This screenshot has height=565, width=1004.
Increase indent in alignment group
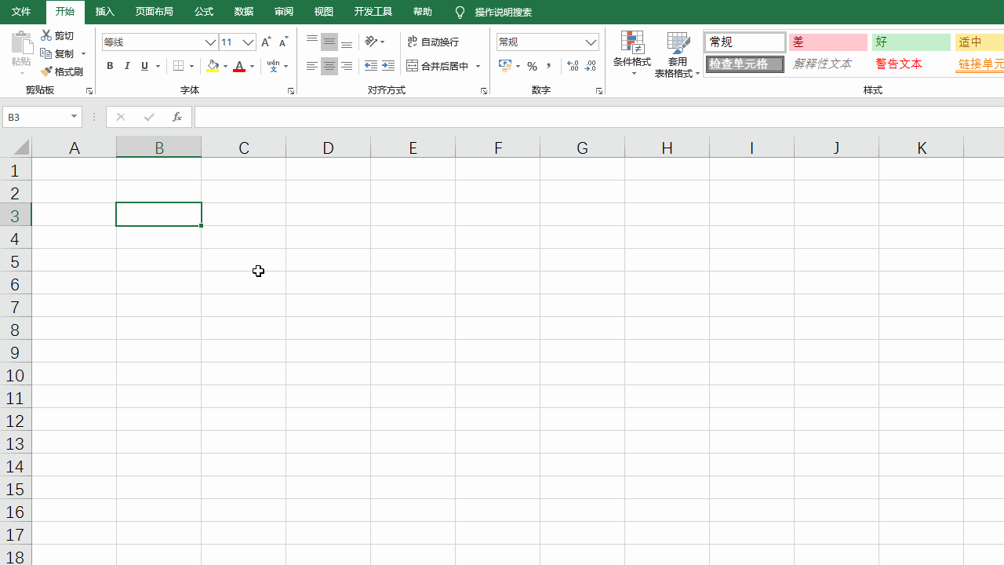(x=388, y=66)
